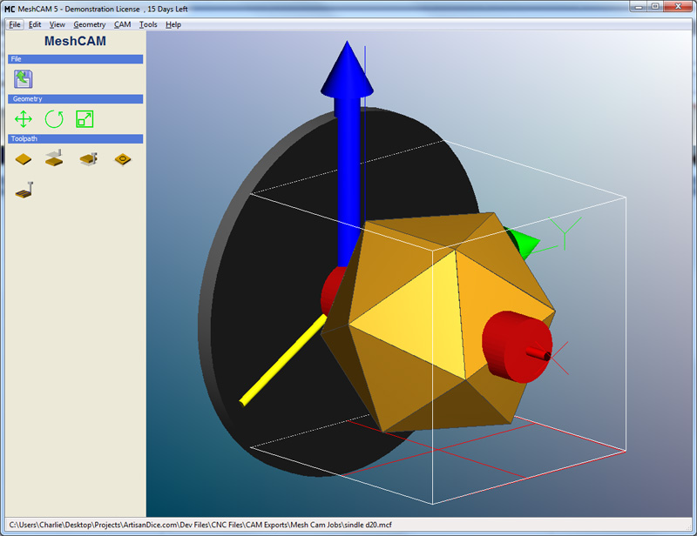Open the Help menu
Viewport: 697px width, 536px height.
[173, 24]
